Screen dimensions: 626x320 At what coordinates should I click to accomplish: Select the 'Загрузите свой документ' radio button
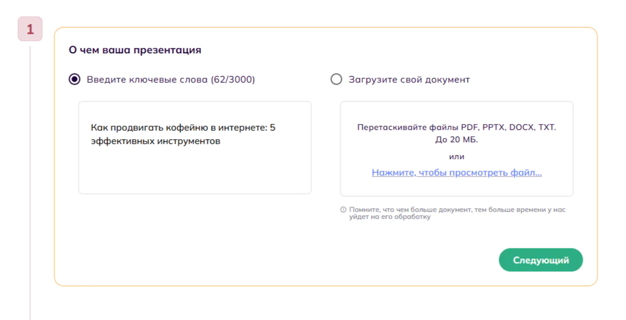click(x=336, y=80)
